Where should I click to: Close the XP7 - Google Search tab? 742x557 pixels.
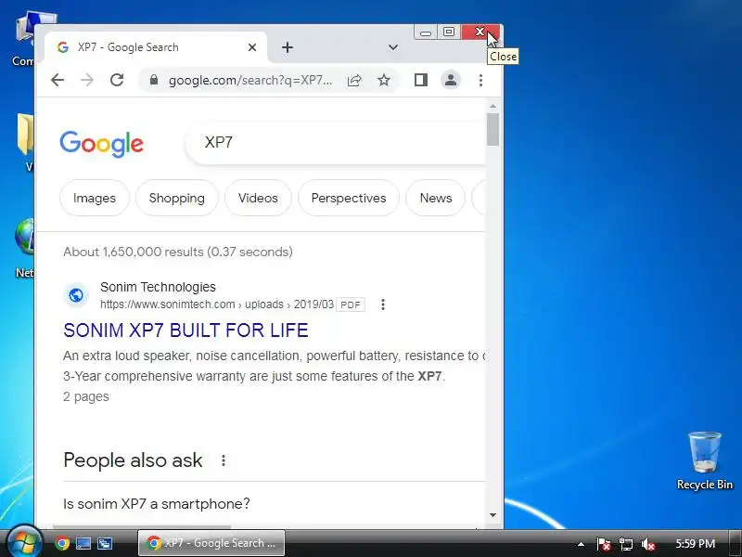pos(252,47)
